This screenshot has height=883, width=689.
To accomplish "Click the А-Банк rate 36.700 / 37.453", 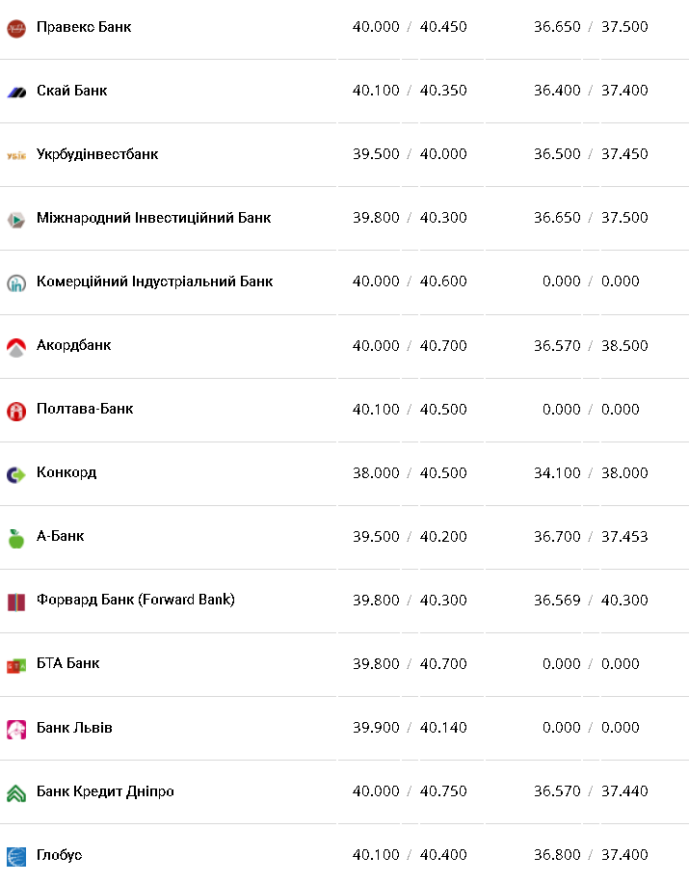I will pyautogui.click(x=591, y=536).
